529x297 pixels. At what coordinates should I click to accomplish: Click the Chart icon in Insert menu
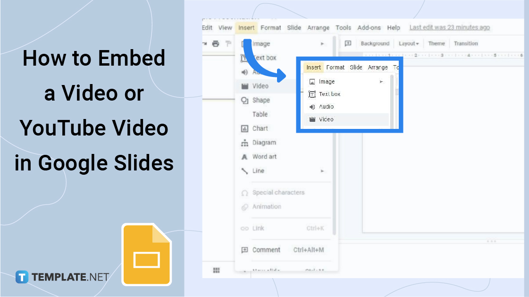pyautogui.click(x=244, y=128)
